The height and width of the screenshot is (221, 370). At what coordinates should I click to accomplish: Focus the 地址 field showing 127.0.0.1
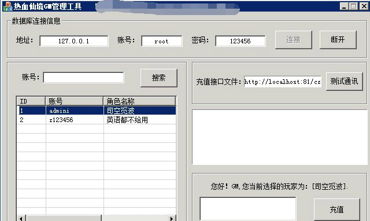(74, 41)
